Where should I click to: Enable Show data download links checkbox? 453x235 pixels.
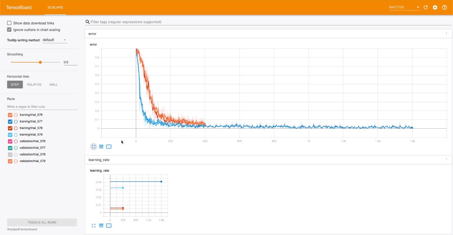click(x=9, y=23)
